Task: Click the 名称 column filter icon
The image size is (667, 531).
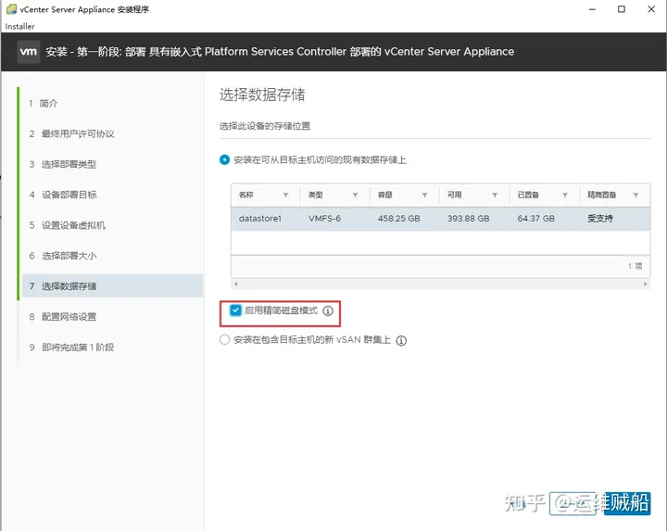Action: (x=285, y=196)
